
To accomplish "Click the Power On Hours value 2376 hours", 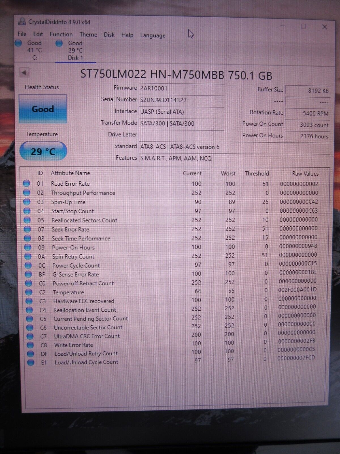I will point(308,136).
